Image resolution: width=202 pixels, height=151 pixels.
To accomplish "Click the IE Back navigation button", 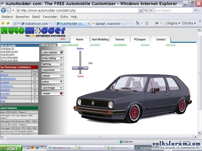I will pyautogui.click(x=3, y=10).
